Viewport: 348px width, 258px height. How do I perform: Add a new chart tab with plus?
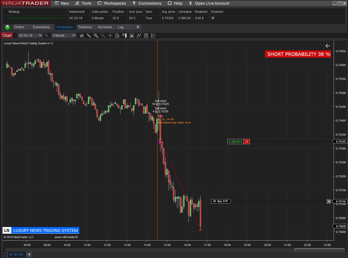(x=29, y=254)
